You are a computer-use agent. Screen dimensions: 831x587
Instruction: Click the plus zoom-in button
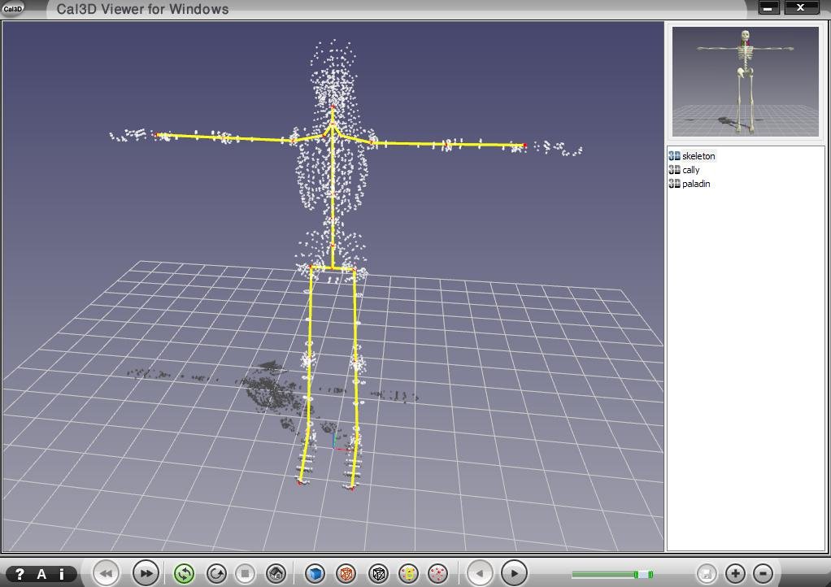735,573
